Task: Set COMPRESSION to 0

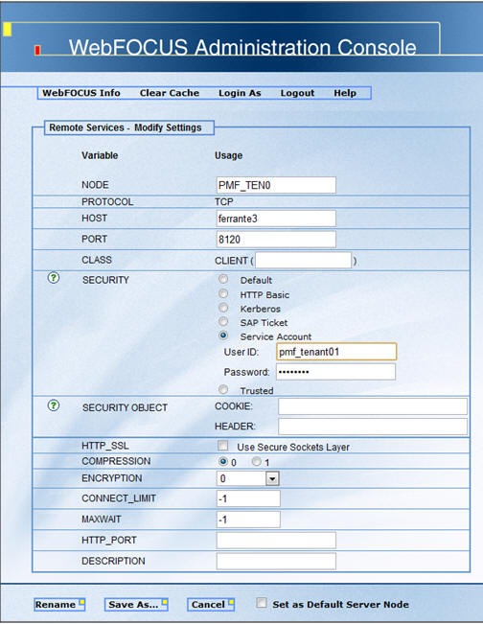Action: click(x=222, y=462)
